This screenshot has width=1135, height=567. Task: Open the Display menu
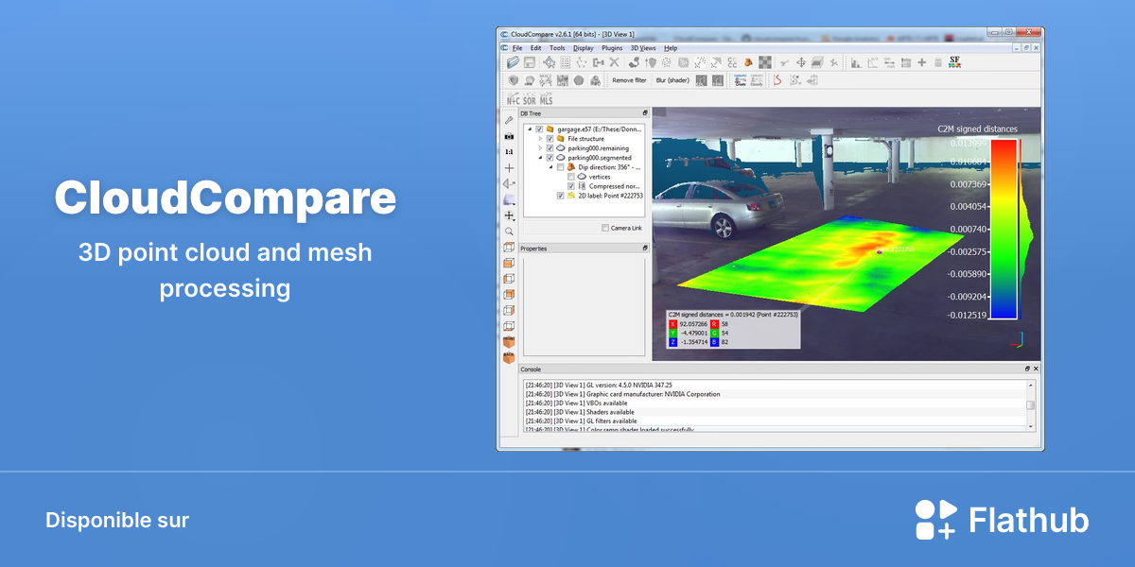click(584, 47)
